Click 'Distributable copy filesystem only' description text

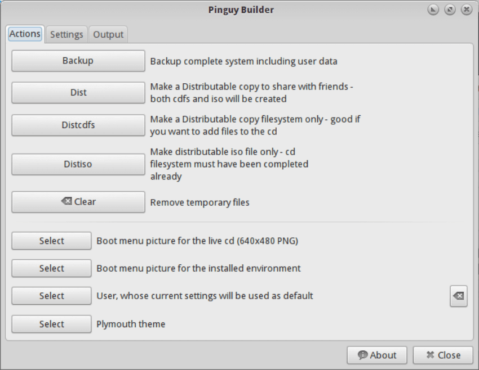(x=255, y=125)
